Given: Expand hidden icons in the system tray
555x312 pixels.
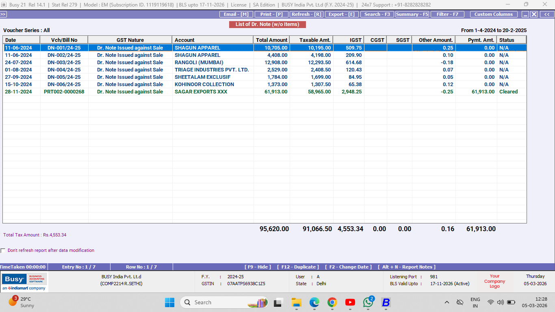Looking at the screenshot, I should (447, 302).
